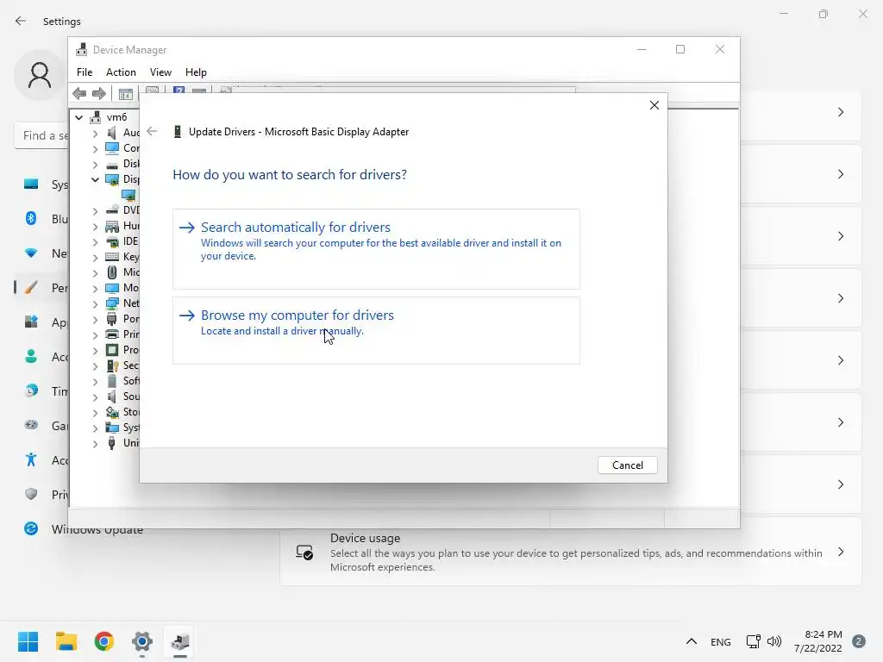883x662 pixels.
Task: Open the Windows Start menu
Action: [28, 641]
